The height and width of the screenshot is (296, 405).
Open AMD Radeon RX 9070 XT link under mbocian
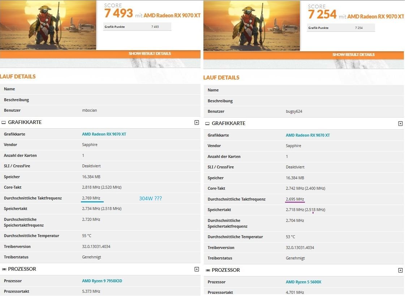point(104,134)
